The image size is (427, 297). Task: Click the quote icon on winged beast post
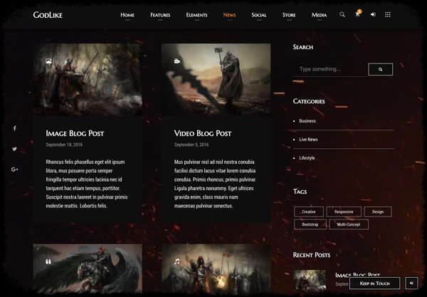[x=48, y=261]
